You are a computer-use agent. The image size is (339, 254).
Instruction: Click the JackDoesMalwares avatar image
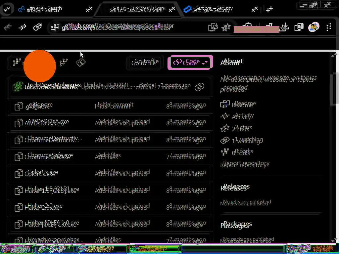18,87
